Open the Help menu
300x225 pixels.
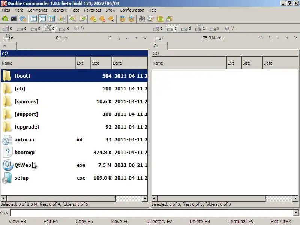pyautogui.click(x=153, y=10)
